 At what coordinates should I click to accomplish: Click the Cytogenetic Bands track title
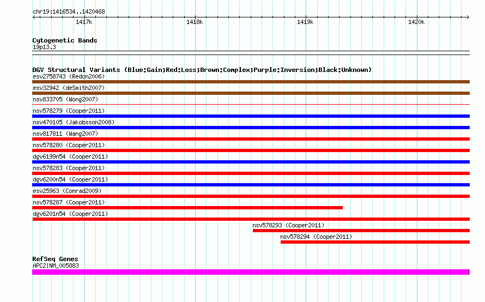[65, 40]
